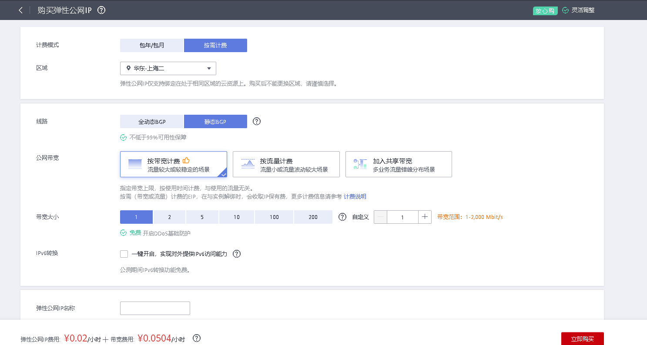Click the 弹性公网IP名称 input field
This screenshot has width=647, height=345.
[x=155, y=308]
